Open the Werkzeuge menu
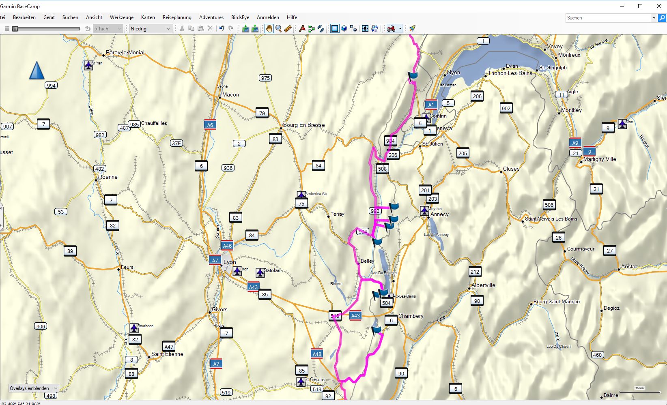Viewport: 667px width, 405px height. click(x=121, y=17)
